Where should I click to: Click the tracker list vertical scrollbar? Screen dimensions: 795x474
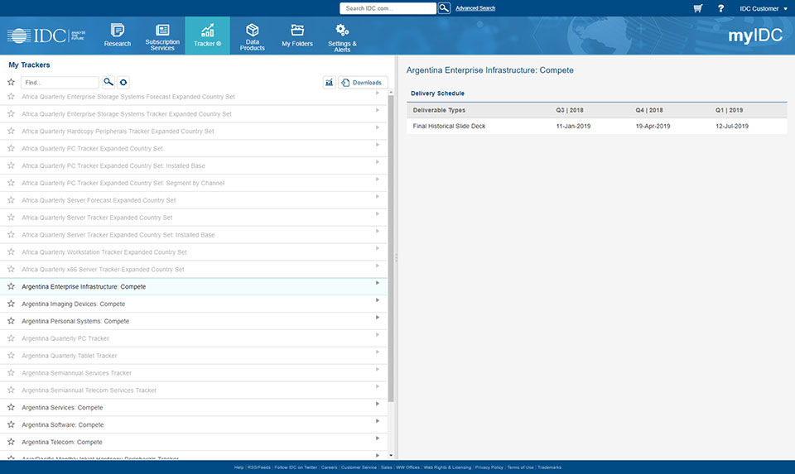click(390, 248)
